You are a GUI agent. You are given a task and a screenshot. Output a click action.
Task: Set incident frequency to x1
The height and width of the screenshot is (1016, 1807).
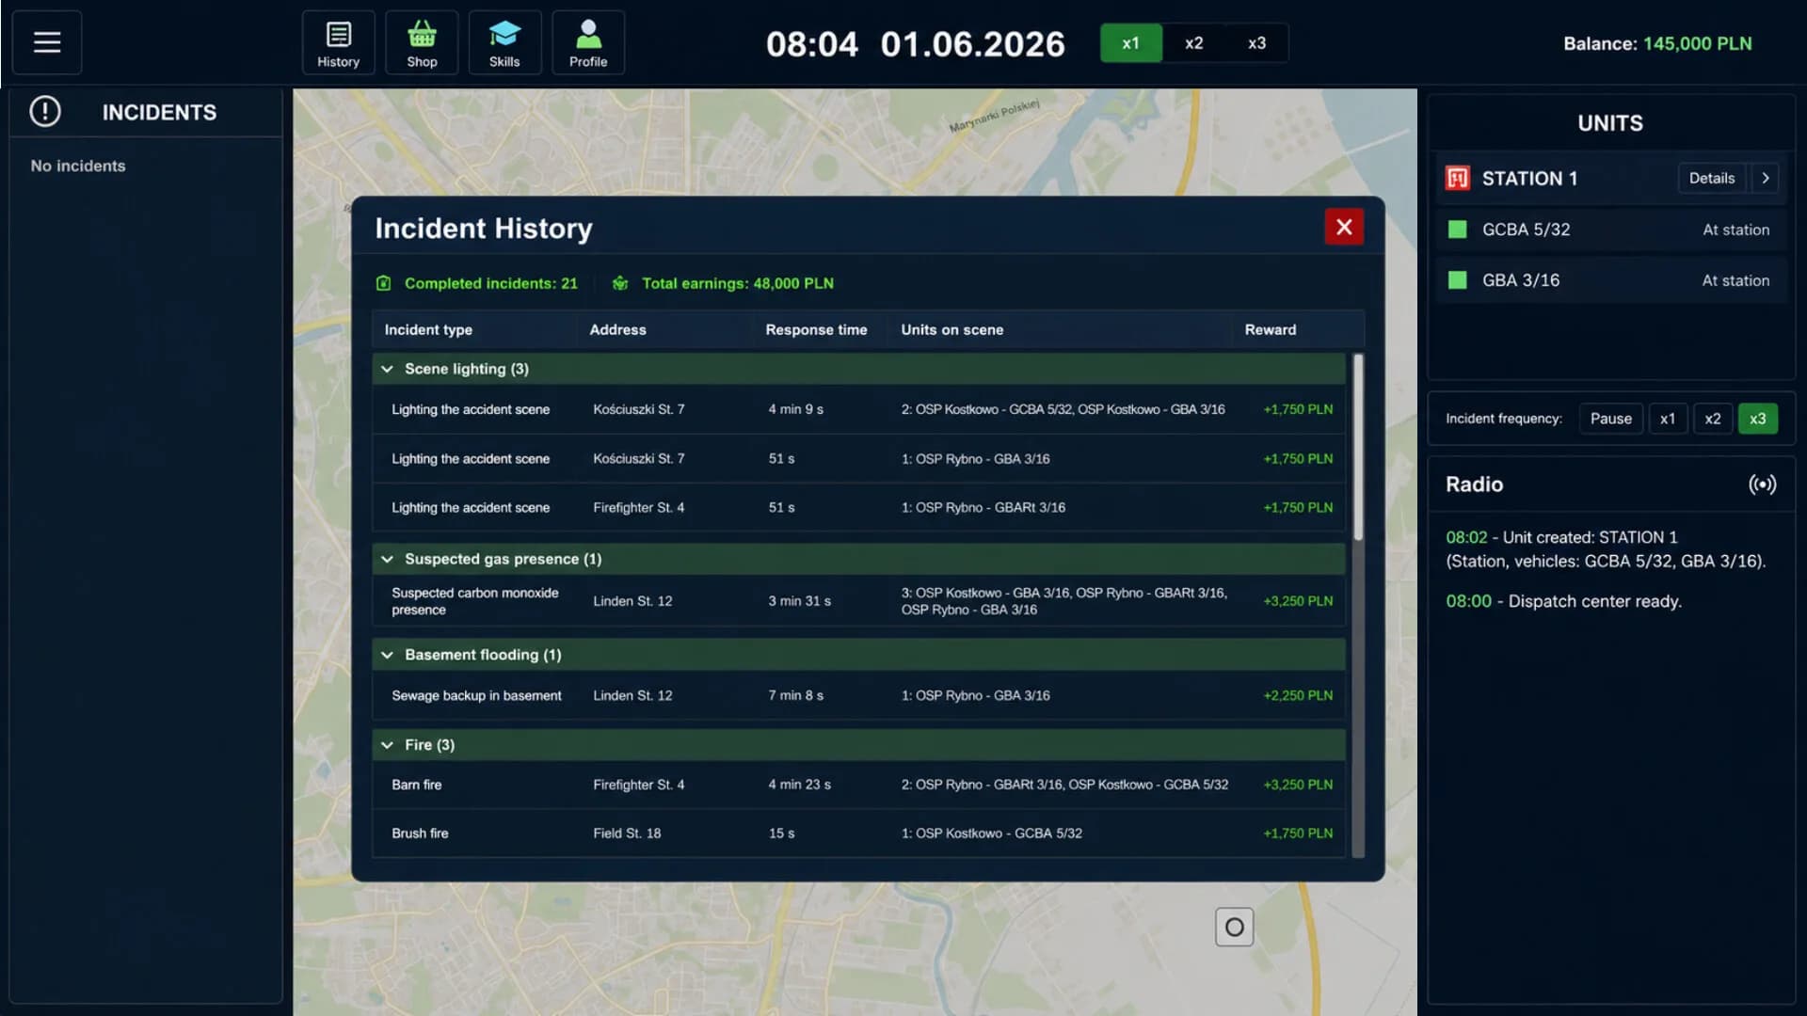(1668, 419)
